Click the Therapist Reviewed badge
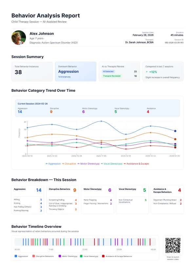This screenshot has height=276, width=195. [112, 76]
